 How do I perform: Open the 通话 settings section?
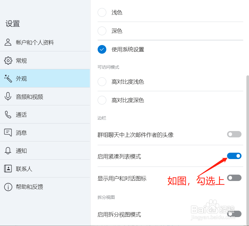[x=45, y=114]
